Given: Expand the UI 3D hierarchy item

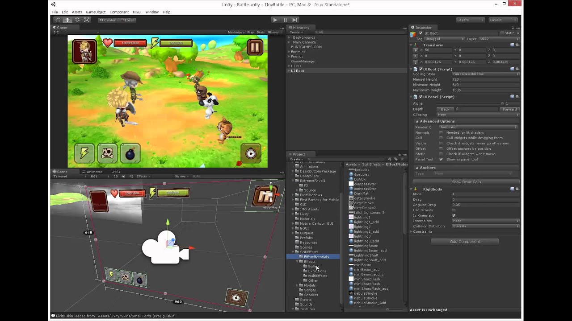Looking at the screenshot, I should point(289,66).
